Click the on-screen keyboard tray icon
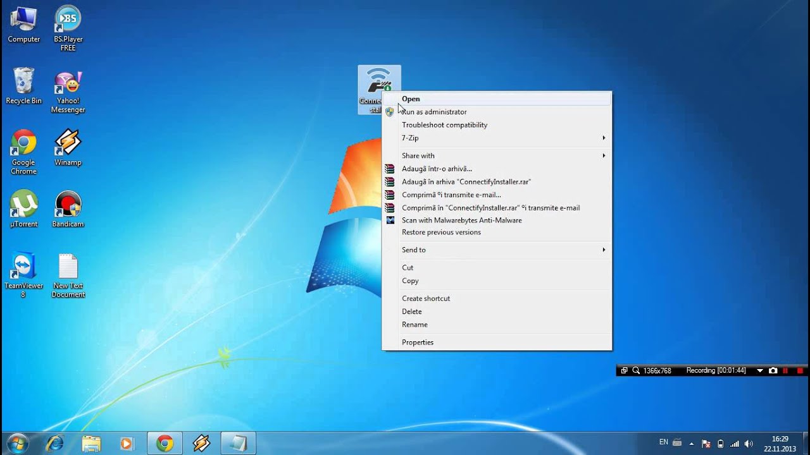The width and height of the screenshot is (810, 455). click(677, 443)
